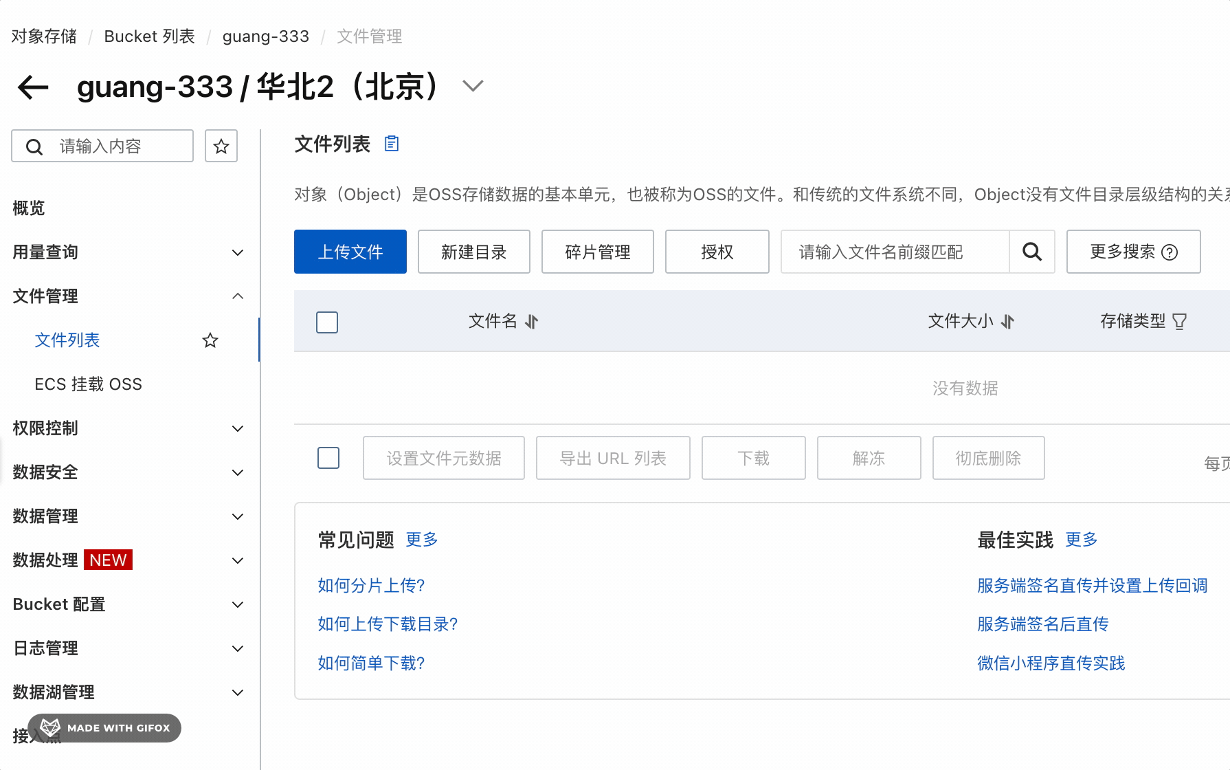Sort by 文件名 using the sort icon
The width and height of the screenshot is (1230, 770).
pos(532,321)
